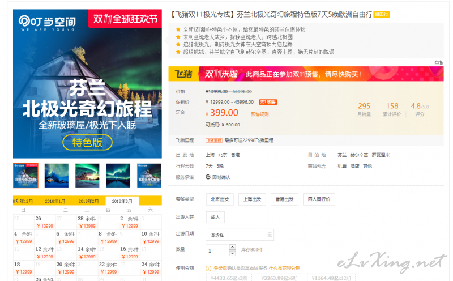Pick calendar date 2 priced ¥12999
This screenshot has width=453, height=281.
click(x=130, y=222)
